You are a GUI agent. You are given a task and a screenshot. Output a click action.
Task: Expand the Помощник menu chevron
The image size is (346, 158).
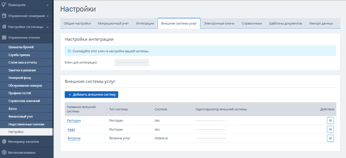pyautogui.click(x=47, y=5)
